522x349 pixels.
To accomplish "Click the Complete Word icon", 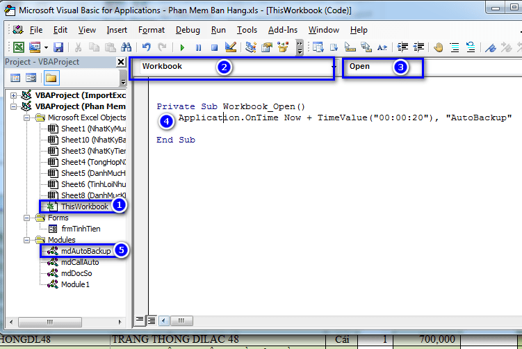I will pyautogui.click(x=382, y=47).
